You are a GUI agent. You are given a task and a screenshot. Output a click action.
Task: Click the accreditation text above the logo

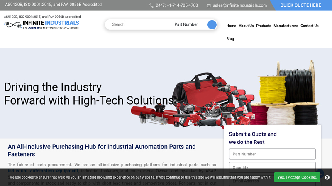pos(42,17)
